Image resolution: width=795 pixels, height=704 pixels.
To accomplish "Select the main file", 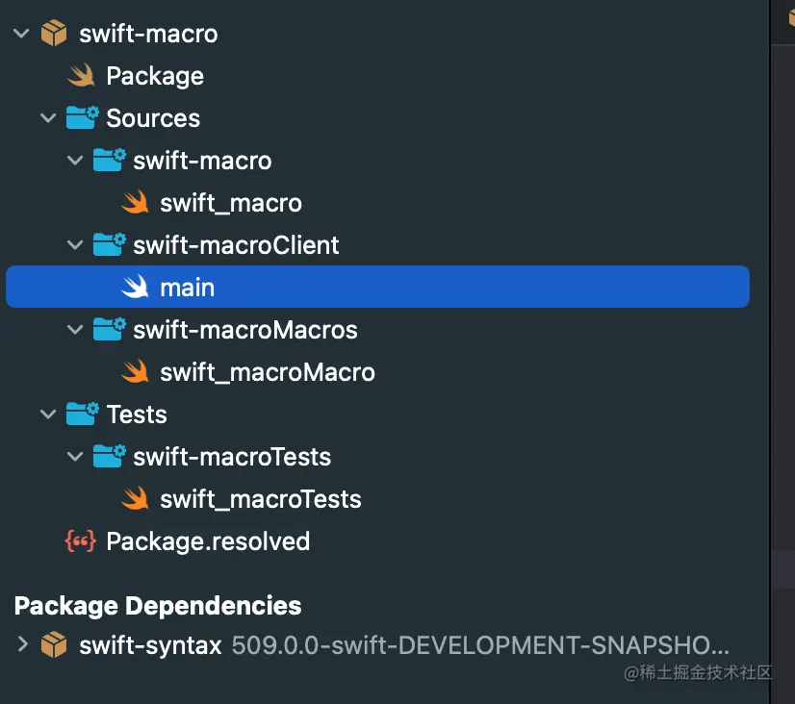I will pyautogui.click(x=187, y=288).
